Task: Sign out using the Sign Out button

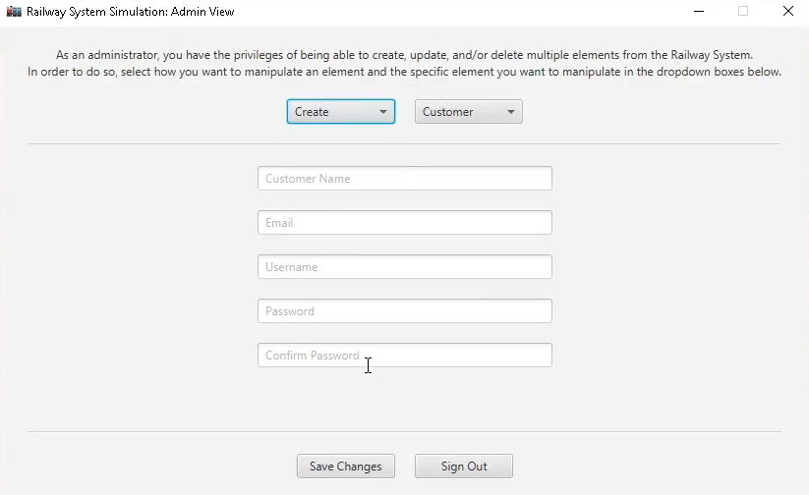Action: coord(464,467)
